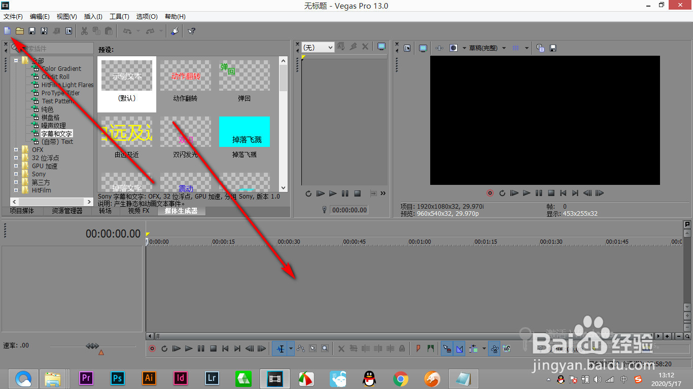Image resolution: width=693 pixels, height=389 pixels.
Task: Copy preview snapshot to clipboard
Action: tap(540, 48)
